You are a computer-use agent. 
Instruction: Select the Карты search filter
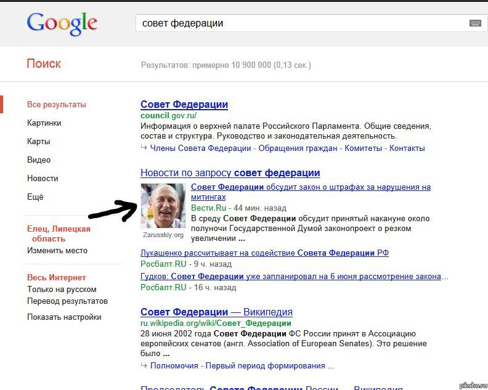click(x=38, y=141)
